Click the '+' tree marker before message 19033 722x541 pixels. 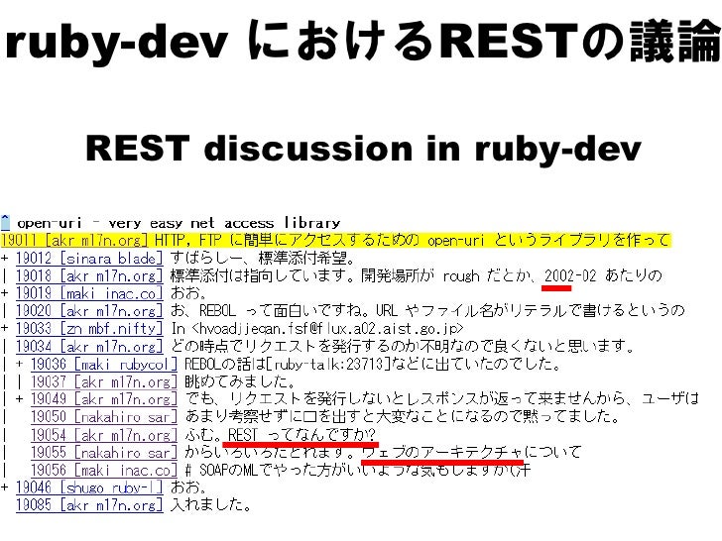(x=5, y=329)
